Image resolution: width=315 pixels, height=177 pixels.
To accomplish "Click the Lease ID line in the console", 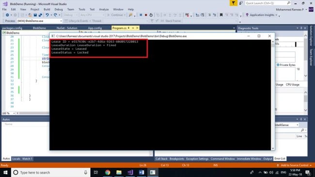I will coord(94,42).
